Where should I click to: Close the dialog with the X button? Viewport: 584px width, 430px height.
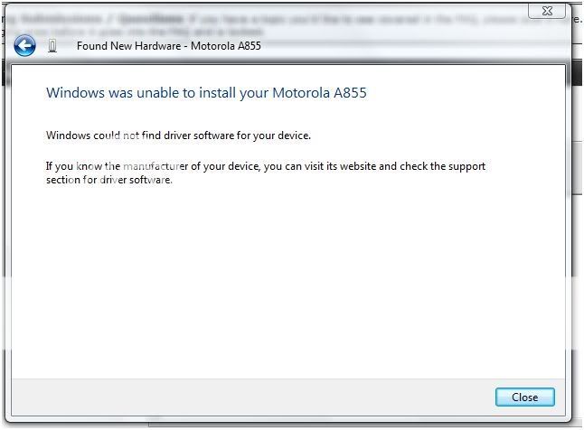pos(547,11)
